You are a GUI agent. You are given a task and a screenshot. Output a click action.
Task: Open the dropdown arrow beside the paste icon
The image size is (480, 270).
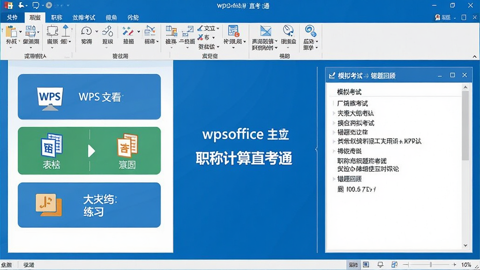pos(21,31)
